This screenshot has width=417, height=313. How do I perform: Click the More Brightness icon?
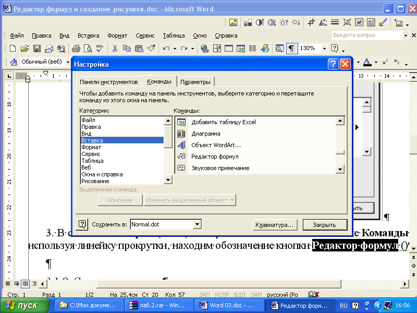pyautogui.click(x=284, y=22)
